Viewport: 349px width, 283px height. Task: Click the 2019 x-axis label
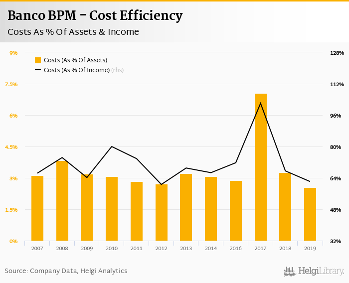310,248
